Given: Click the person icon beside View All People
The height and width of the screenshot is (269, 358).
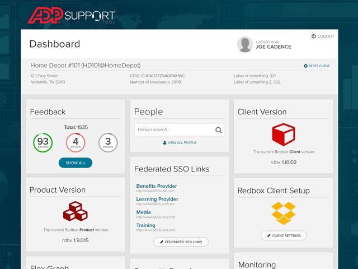Looking at the screenshot, I should (164, 143).
